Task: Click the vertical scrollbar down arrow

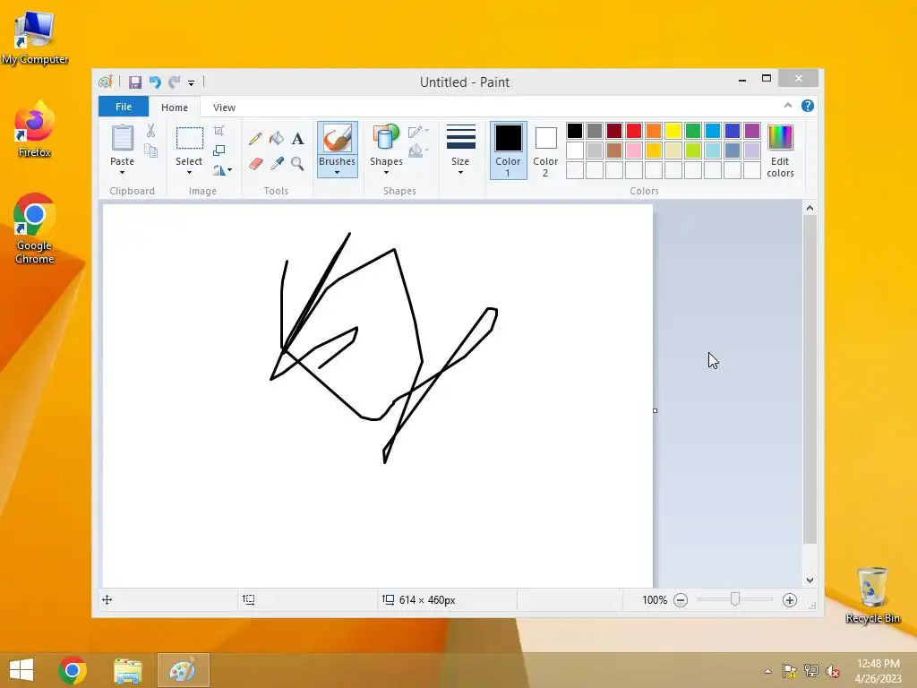Action: pos(810,580)
